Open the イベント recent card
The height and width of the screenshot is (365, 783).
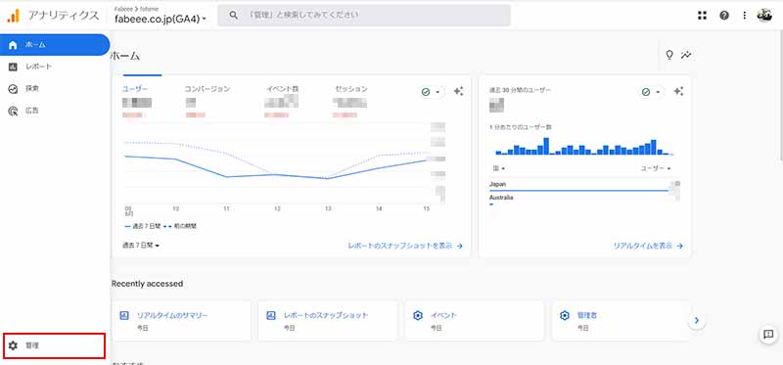475,321
